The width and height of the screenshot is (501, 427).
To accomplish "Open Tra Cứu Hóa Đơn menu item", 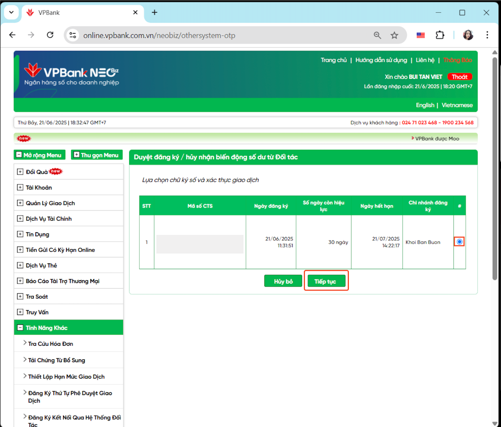I will [51, 344].
